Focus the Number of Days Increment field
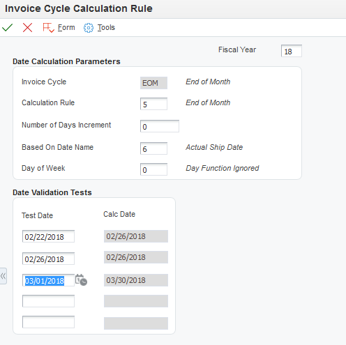The width and height of the screenshot is (346, 345). pos(160,126)
